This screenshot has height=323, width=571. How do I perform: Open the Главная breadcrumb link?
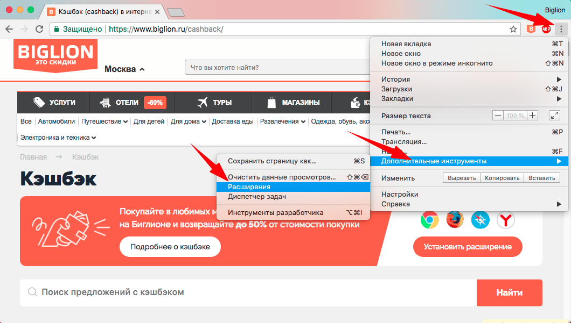[33, 157]
